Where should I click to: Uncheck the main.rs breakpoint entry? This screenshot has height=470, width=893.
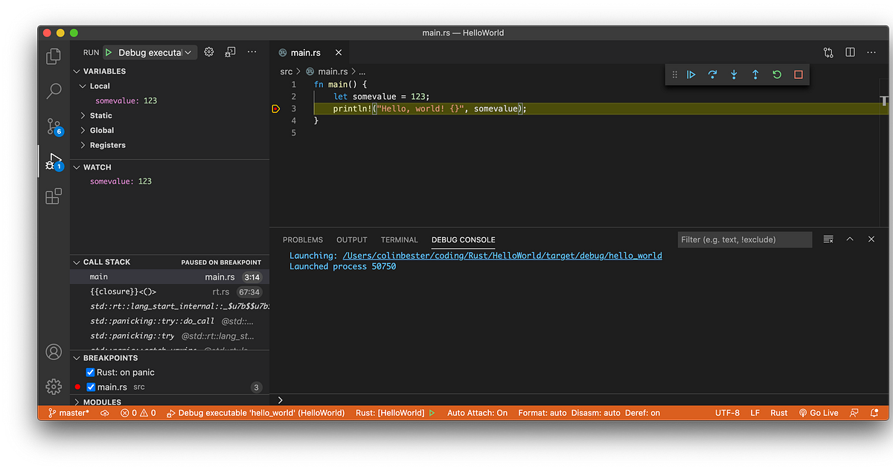(90, 387)
